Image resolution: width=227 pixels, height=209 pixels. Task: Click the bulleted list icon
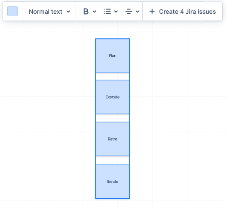pyautogui.click(x=107, y=12)
